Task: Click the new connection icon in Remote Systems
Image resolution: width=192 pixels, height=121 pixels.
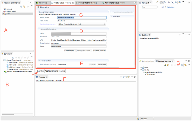Action: 165,65
